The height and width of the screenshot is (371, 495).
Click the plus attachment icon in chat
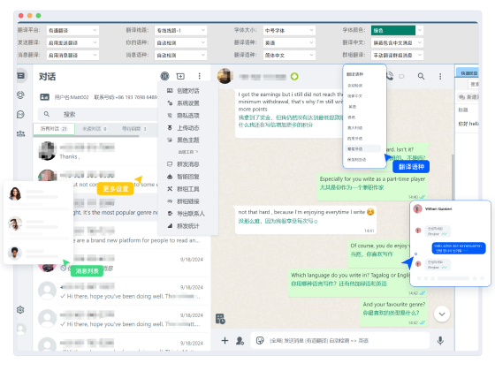(x=225, y=340)
